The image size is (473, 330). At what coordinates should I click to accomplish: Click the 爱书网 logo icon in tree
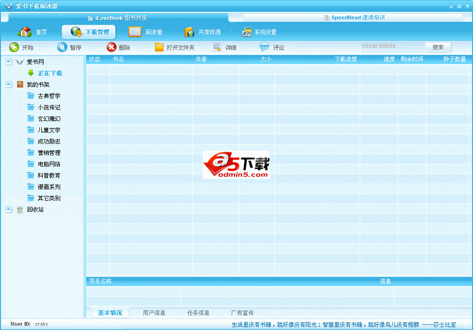coord(19,62)
